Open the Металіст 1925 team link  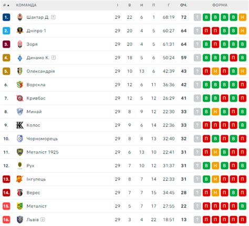click(x=43, y=152)
